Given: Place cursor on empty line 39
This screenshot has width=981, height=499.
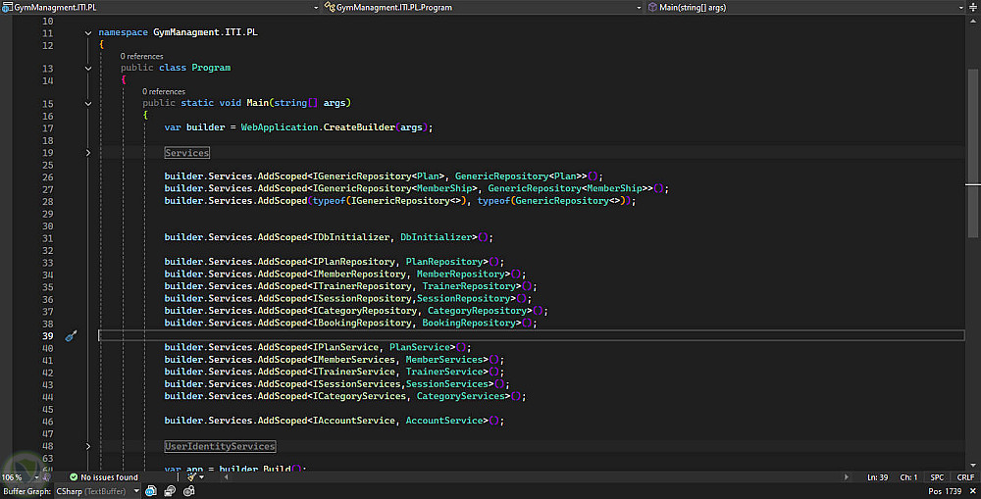Looking at the screenshot, I should [x=531, y=336].
